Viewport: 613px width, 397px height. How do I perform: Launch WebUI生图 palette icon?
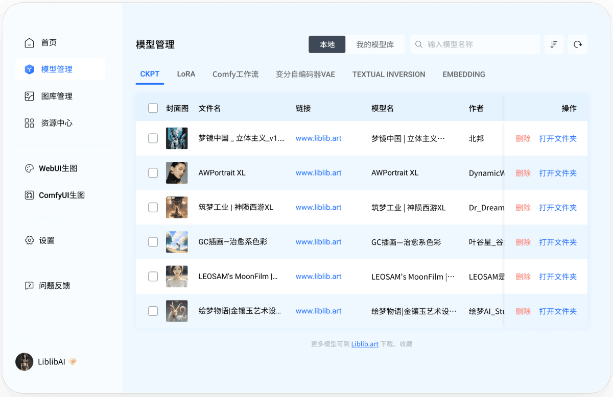click(x=30, y=168)
